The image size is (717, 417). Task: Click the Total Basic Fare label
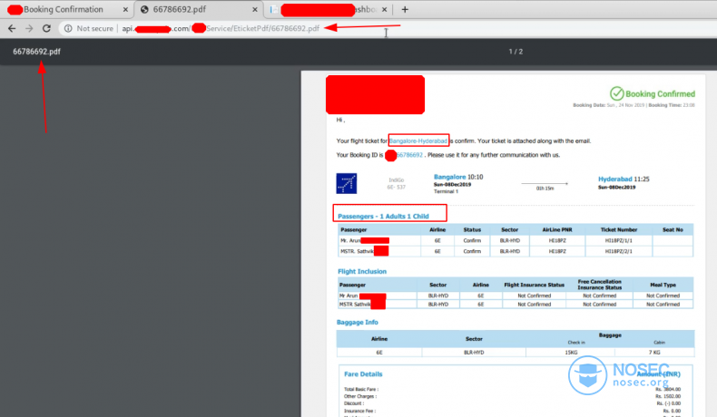[361, 389]
